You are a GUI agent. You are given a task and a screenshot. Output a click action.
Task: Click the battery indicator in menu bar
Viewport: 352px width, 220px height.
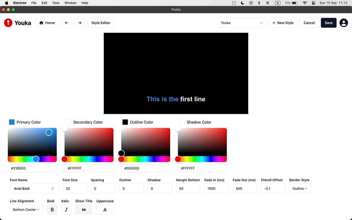[x=291, y=3]
